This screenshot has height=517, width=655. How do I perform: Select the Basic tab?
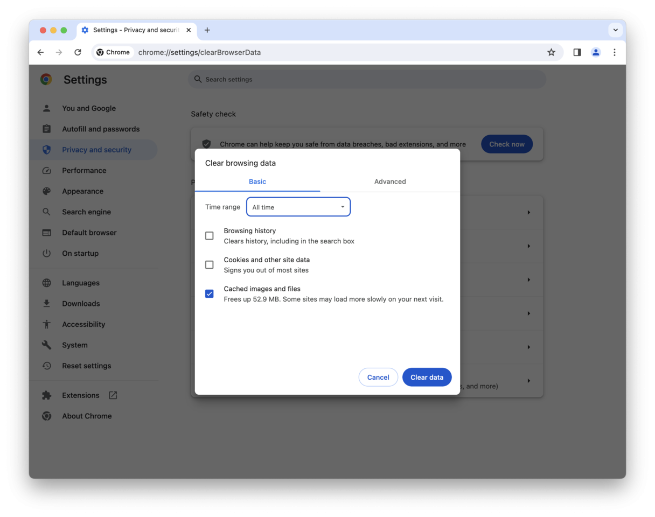[257, 181]
